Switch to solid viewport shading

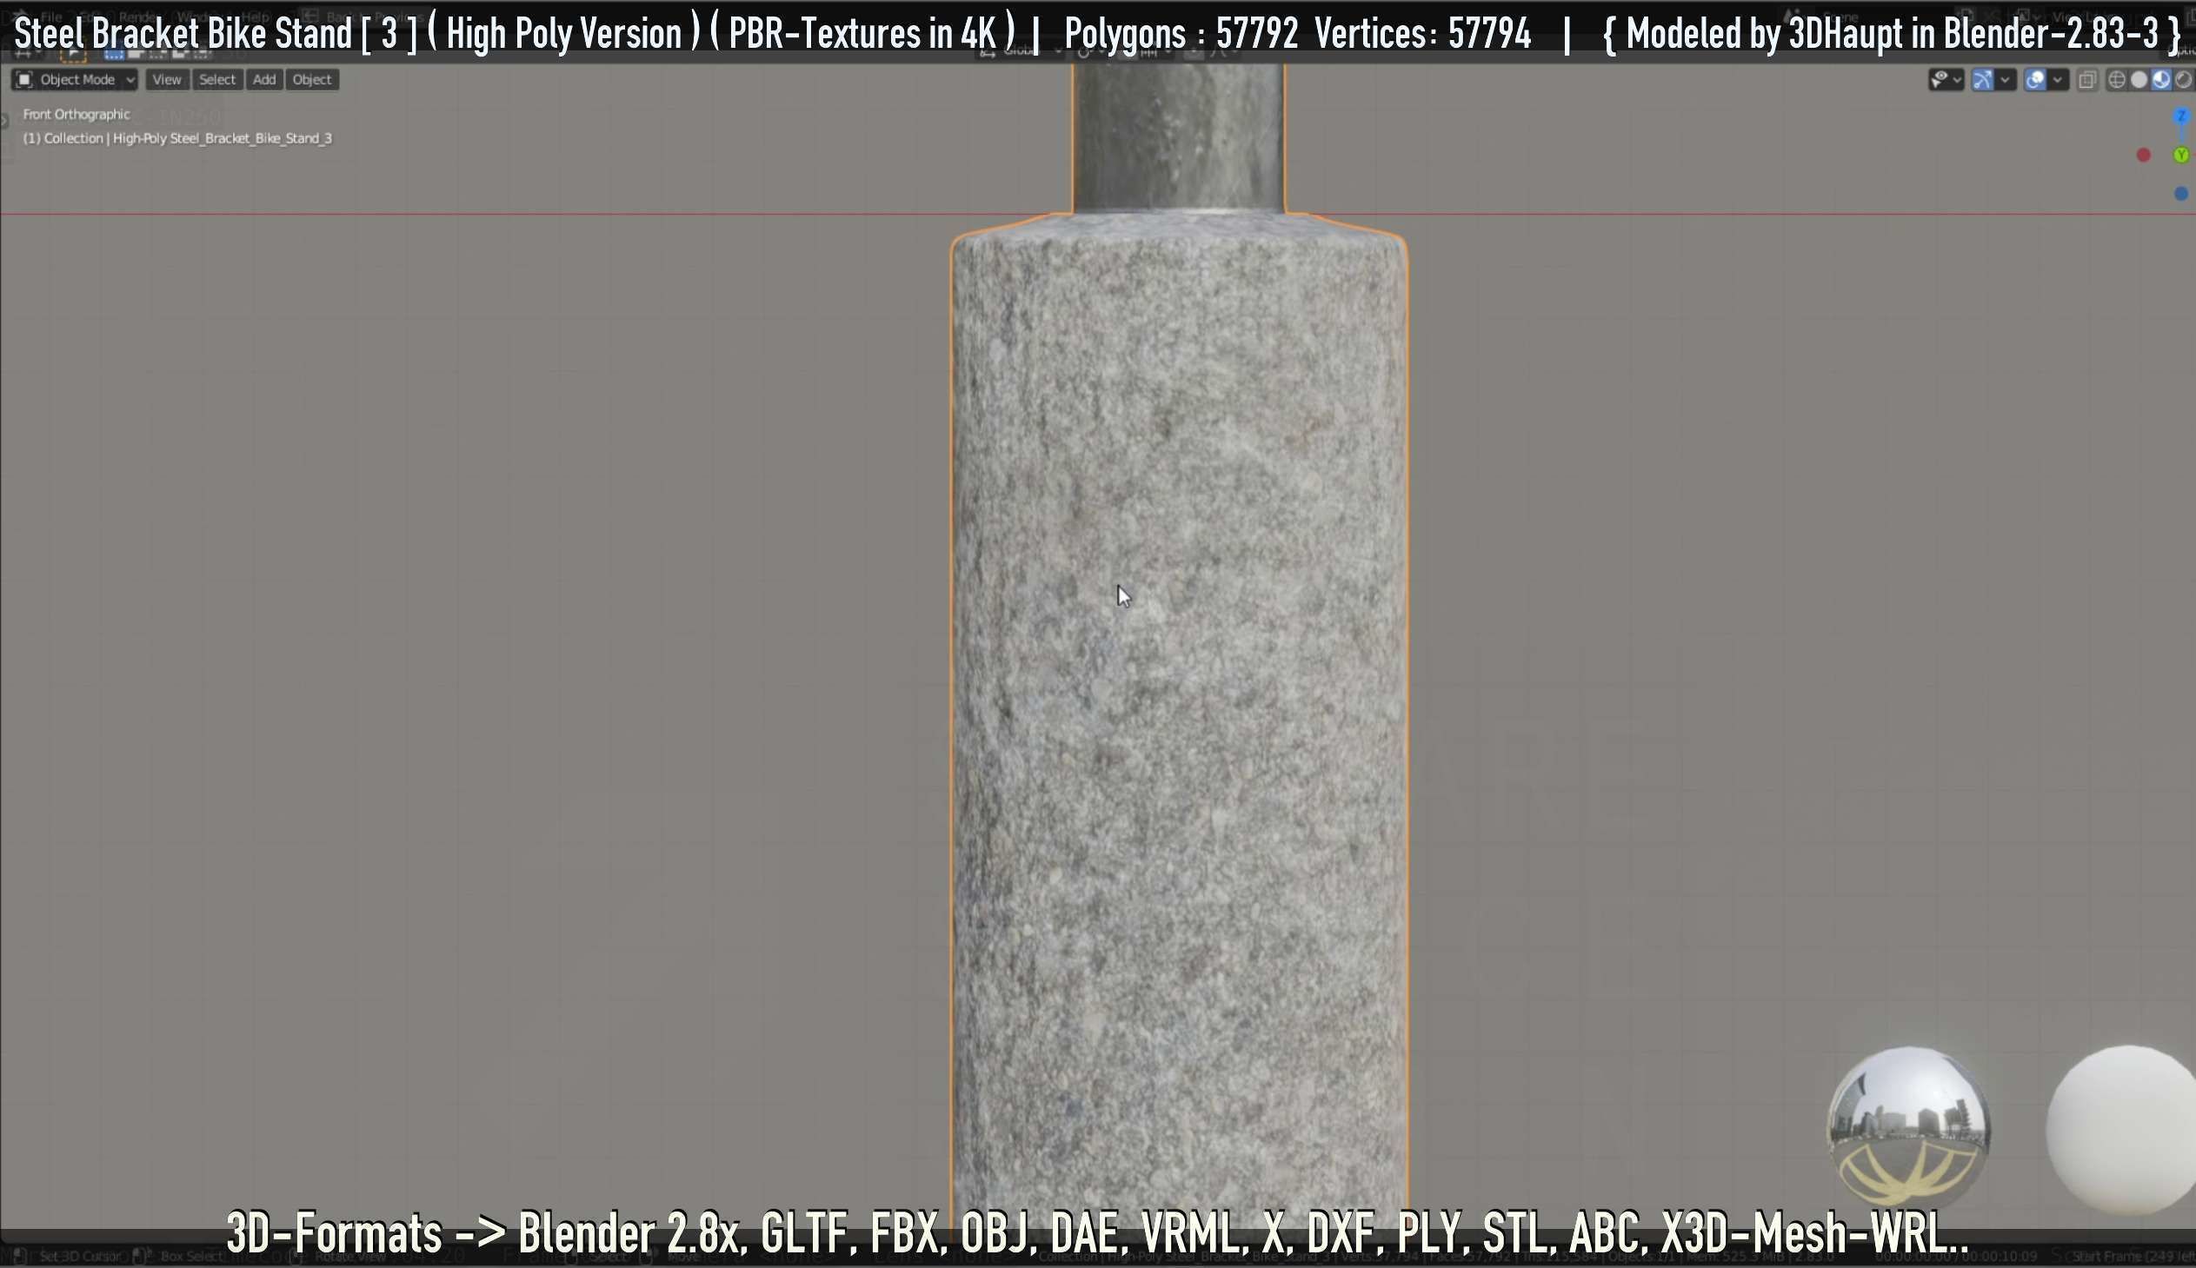click(x=2139, y=80)
